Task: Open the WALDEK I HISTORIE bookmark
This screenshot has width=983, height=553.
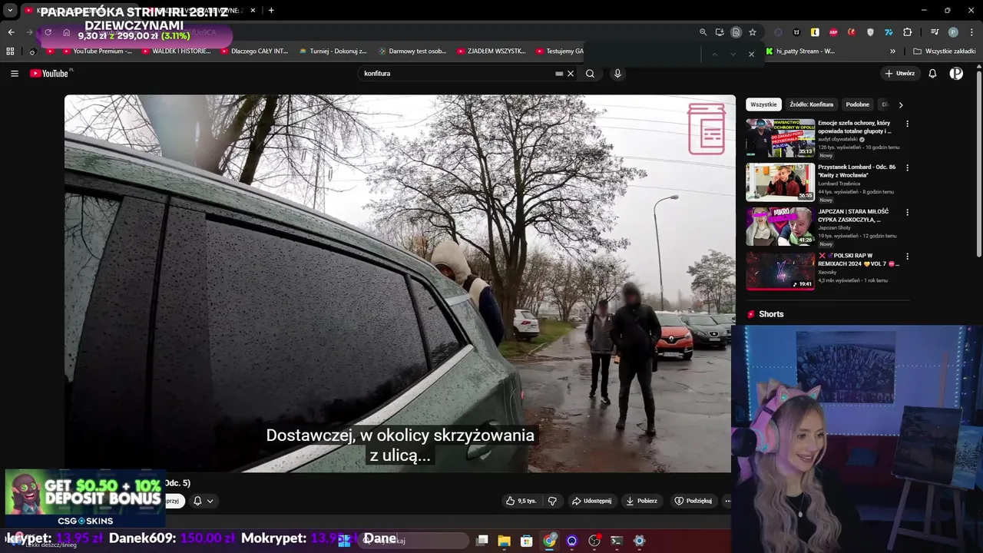Action: (176, 51)
